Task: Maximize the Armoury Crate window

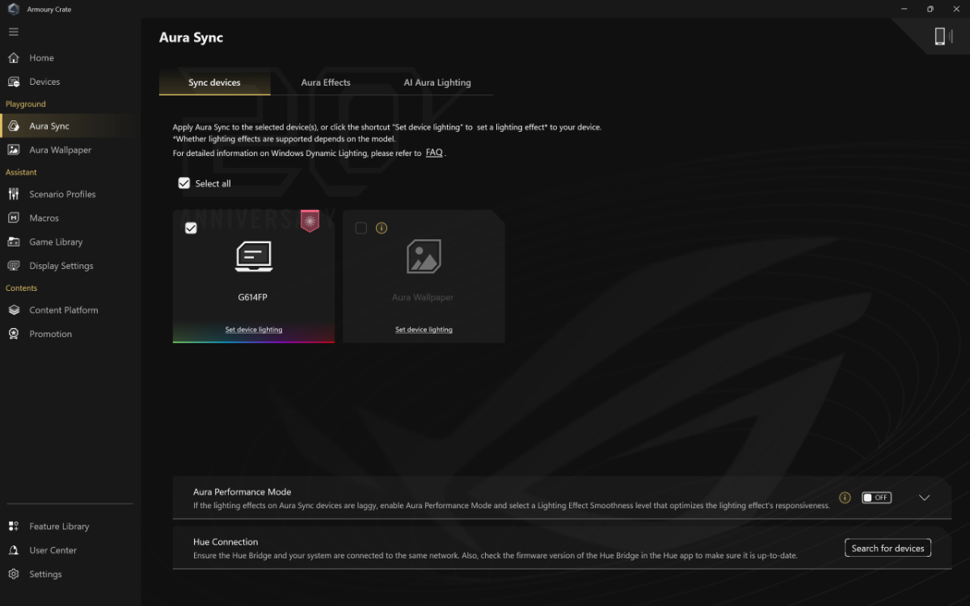Action: [x=930, y=9]
